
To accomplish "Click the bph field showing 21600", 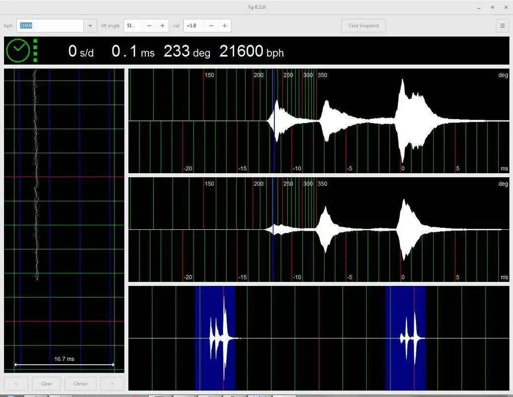I will (x=50, y=26).
